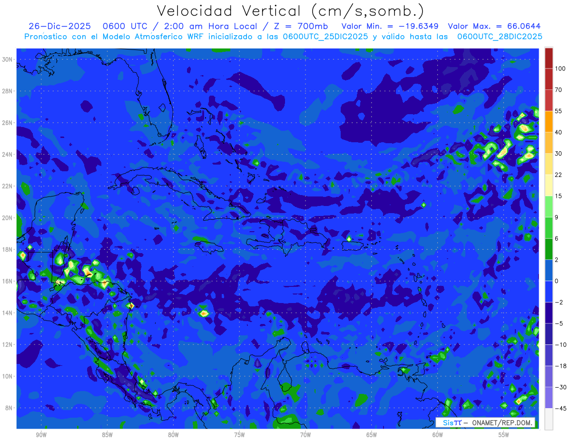Click the dark red colorbar segment above 100

[x=549, y=58]
